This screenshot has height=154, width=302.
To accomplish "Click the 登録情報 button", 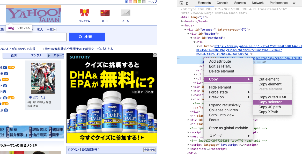I will click(150, 150).
